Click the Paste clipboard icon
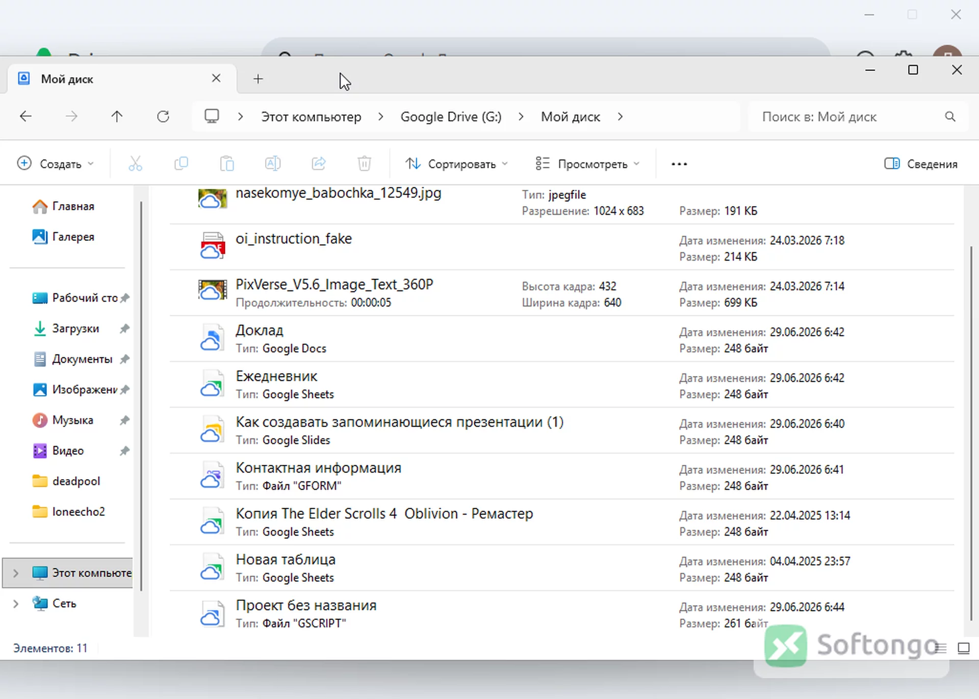979x699 pixels. coord(227,164)
